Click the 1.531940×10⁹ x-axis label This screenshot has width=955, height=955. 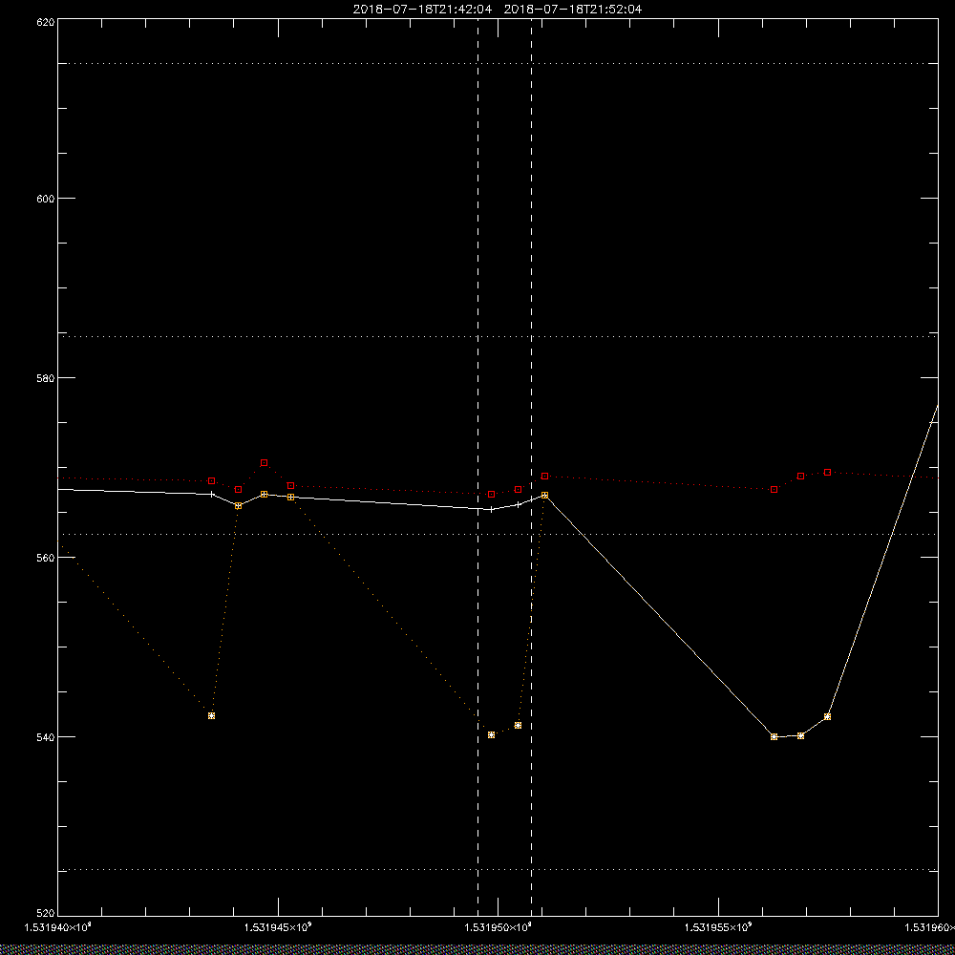pos(57,927)
